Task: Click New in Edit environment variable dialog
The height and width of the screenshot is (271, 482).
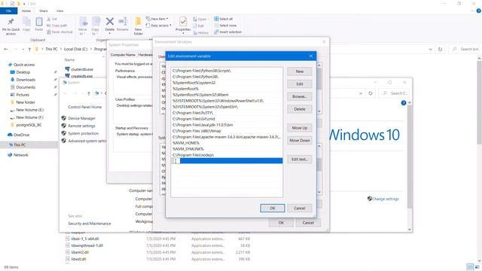Action: click(x=300, y=72)
